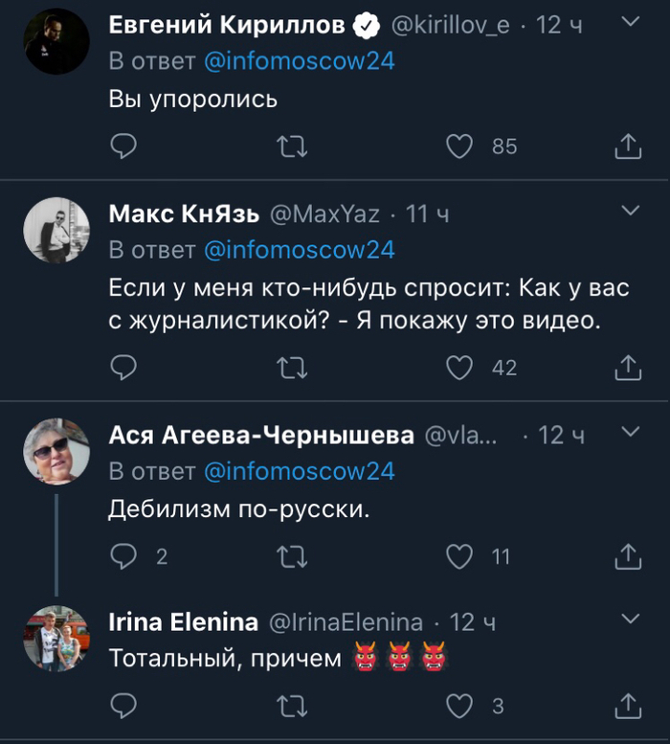Open Irina Elenina's profile name

183,622
